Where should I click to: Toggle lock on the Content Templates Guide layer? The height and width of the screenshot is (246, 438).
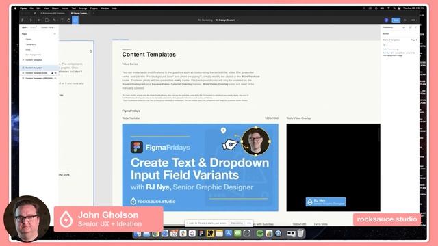point(52,73)
